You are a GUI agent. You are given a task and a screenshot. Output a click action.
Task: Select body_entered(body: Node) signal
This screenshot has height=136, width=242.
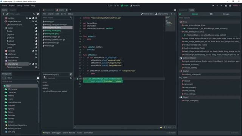click(x=195, y=45)
